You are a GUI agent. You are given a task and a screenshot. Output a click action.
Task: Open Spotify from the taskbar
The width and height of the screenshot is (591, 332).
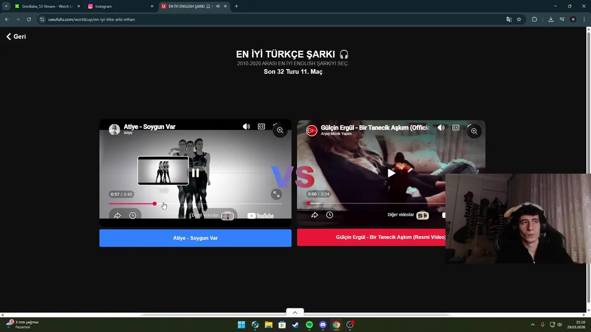point(309,325)
